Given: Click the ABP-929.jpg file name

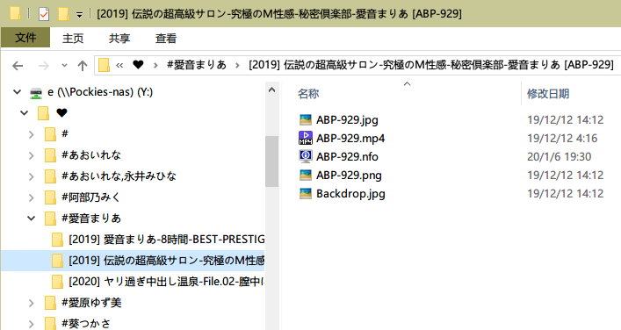Looking at the screenshot, I should coord(347,120).
